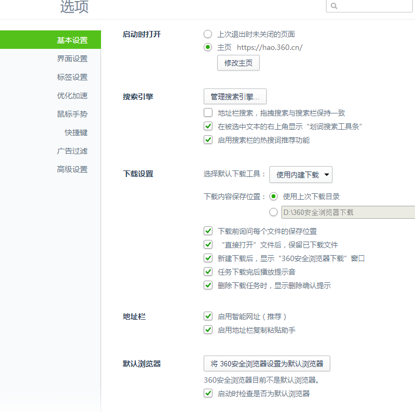Screen dimensions: 415x412
Task: Switch to 界面设置 section
Action: [x=72, y=59]
